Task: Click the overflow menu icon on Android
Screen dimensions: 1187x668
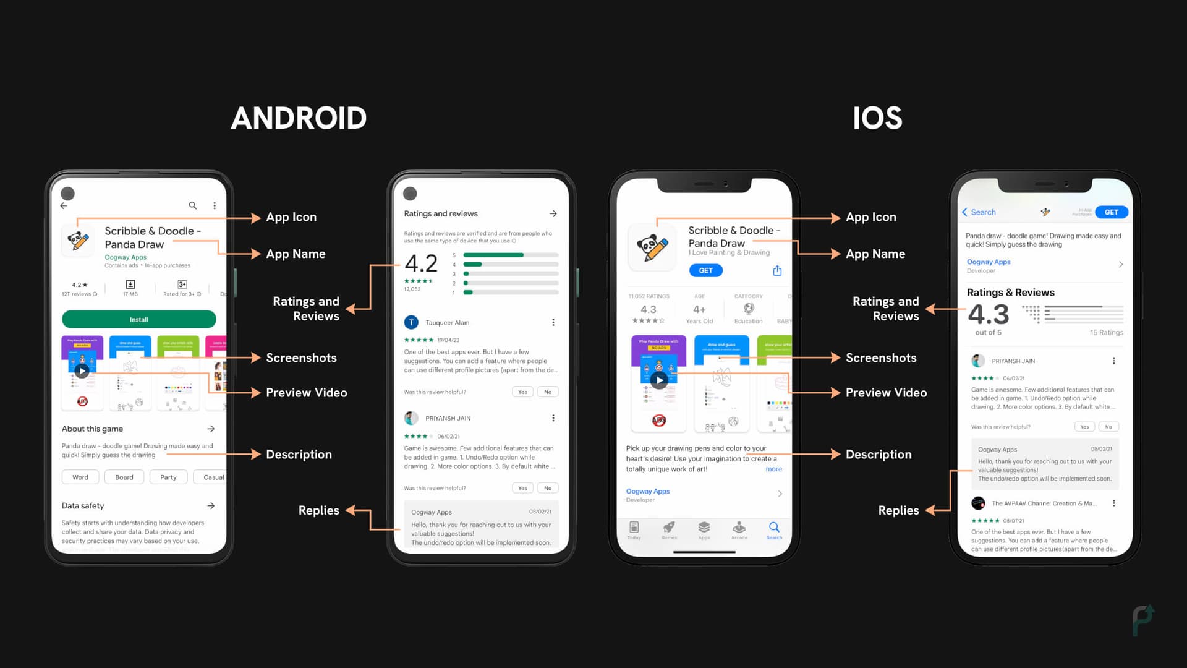Action: coord(213,205)
